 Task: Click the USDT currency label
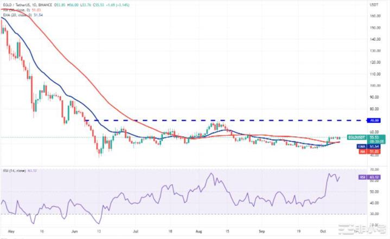373,4
